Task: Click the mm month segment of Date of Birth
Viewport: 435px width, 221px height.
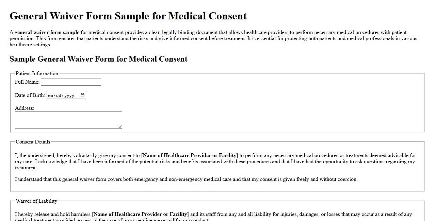Action: 51,96
